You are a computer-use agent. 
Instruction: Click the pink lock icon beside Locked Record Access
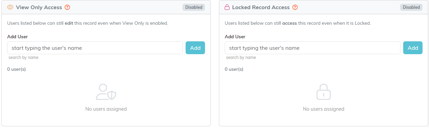[x=227, y=7]
